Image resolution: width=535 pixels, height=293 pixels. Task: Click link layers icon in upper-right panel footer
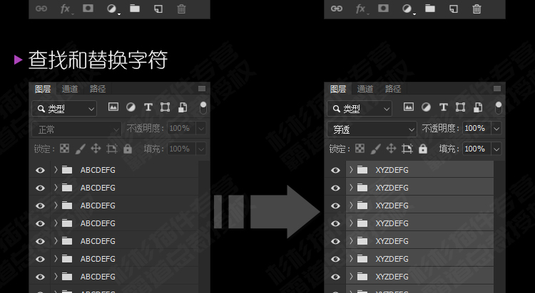point(337,9)
